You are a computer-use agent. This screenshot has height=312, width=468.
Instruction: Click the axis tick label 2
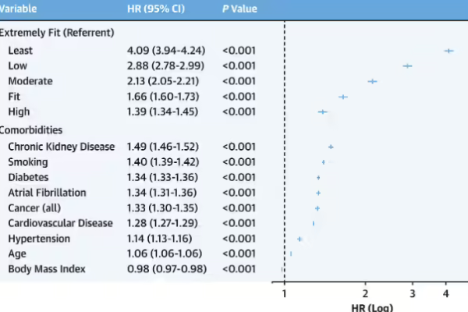tap(365, 294)
